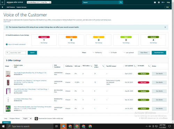Sort by Total orders column

[x=103, y=66]
